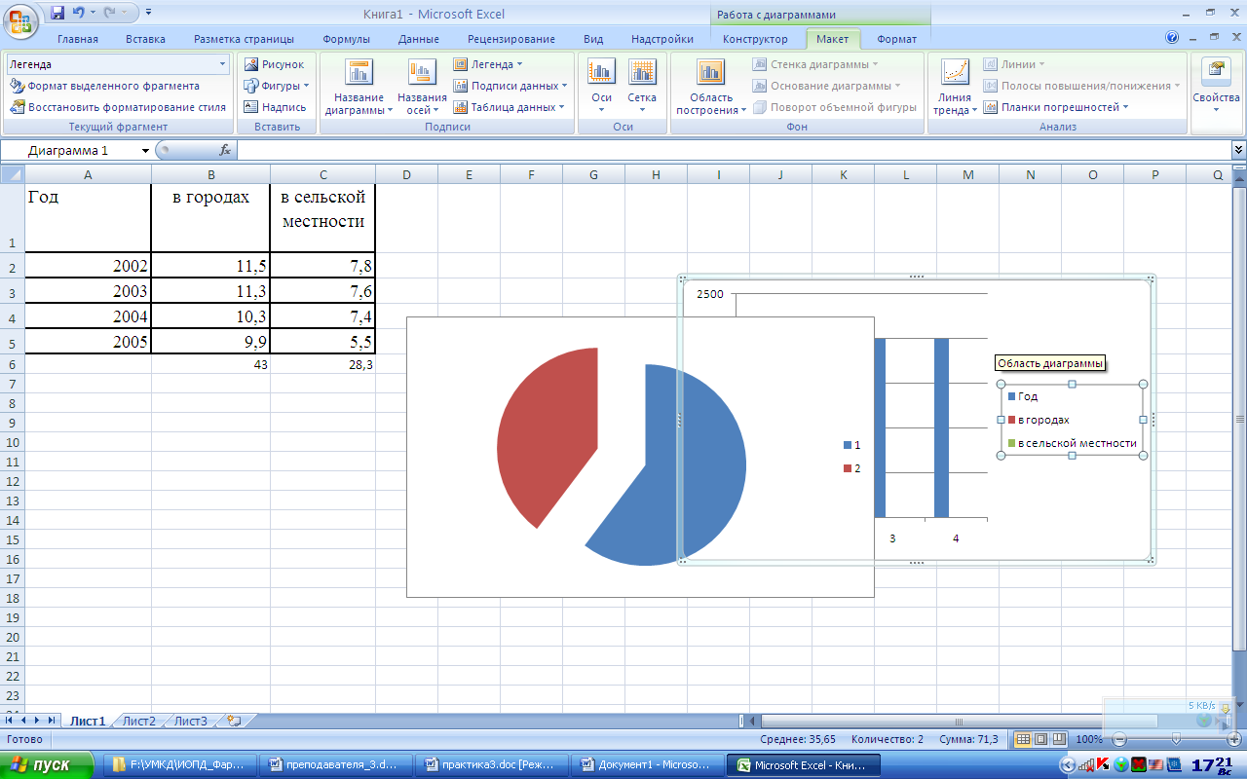Select the cell with sum 28,3
1247x779 pixels.
point(322,364)
